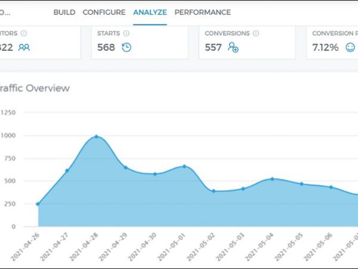Click the info icon beside CONVERSIONS
This screenshot has width=358, height=269.
click(x=255, y=33)
